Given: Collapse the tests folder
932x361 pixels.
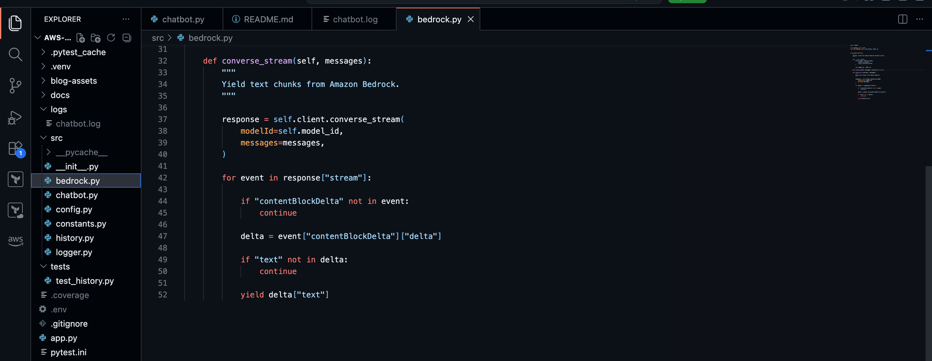Looking at the screenshot, I should point(43,266).
